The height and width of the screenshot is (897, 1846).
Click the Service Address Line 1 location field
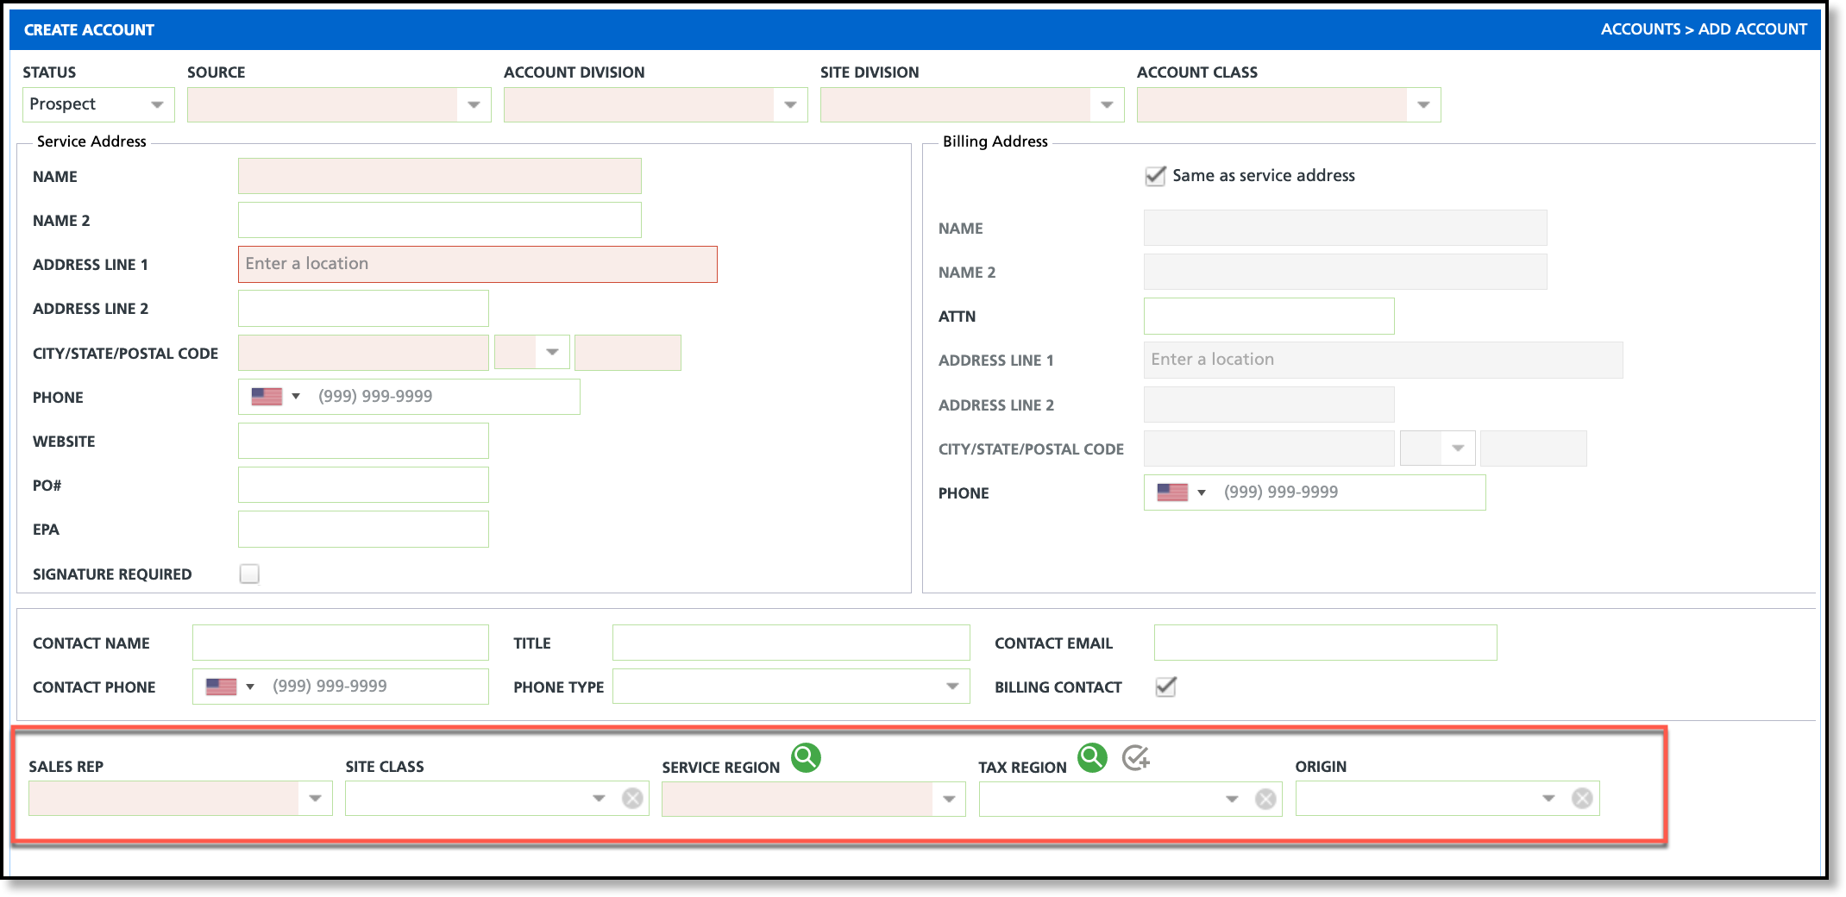coord(478,264)
